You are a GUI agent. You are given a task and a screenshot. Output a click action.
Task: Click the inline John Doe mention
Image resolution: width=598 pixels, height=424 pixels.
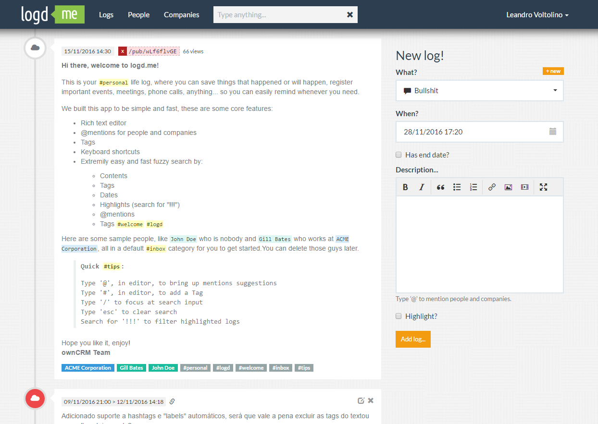184,239
